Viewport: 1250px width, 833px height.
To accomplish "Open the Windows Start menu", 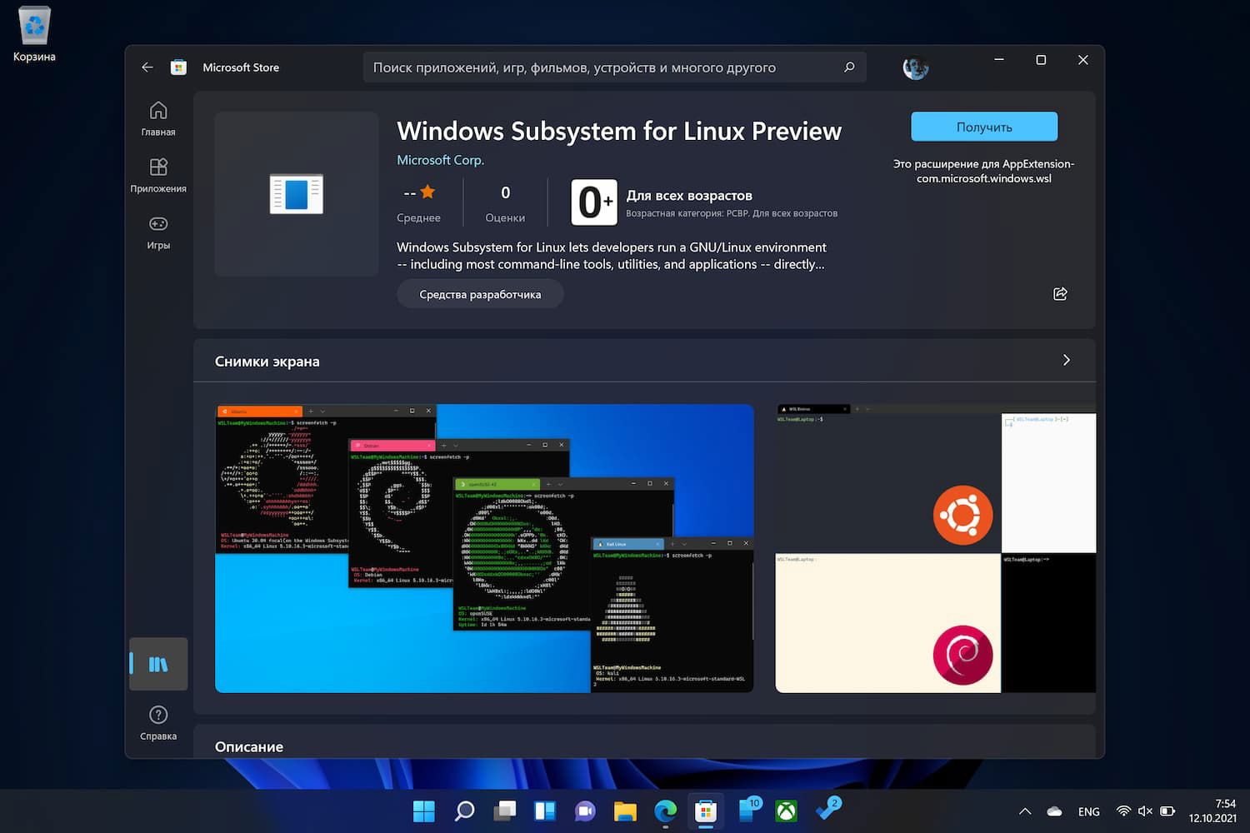I will click(x=424, y=811).
